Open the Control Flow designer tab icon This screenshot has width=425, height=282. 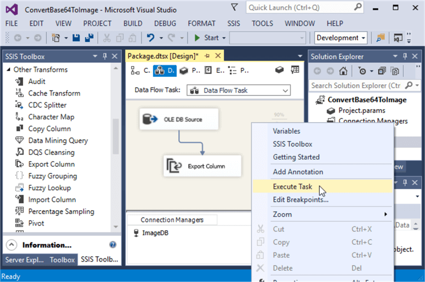point(135,71)
